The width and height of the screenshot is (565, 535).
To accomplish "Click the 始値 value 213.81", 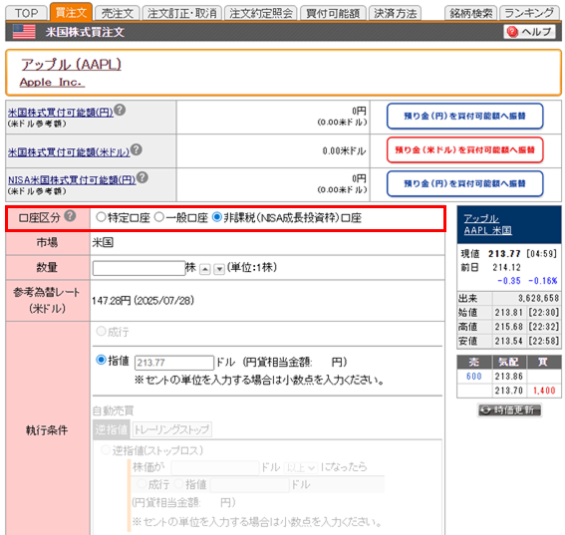I will tap(509, 313).
